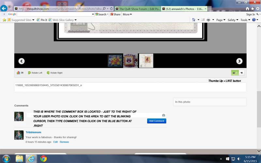The width and height of the screenshot is (261, 163).
Task: Select the owl quilt thumbnail
Action: point(130,61)
